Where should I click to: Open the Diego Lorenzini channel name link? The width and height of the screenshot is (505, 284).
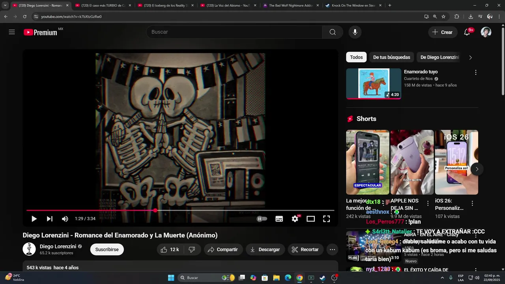click(x=58, y=247)
